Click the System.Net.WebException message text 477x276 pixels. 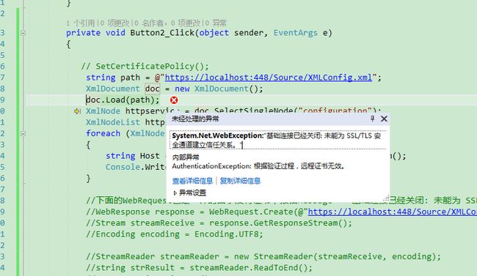tap(277, 141)
